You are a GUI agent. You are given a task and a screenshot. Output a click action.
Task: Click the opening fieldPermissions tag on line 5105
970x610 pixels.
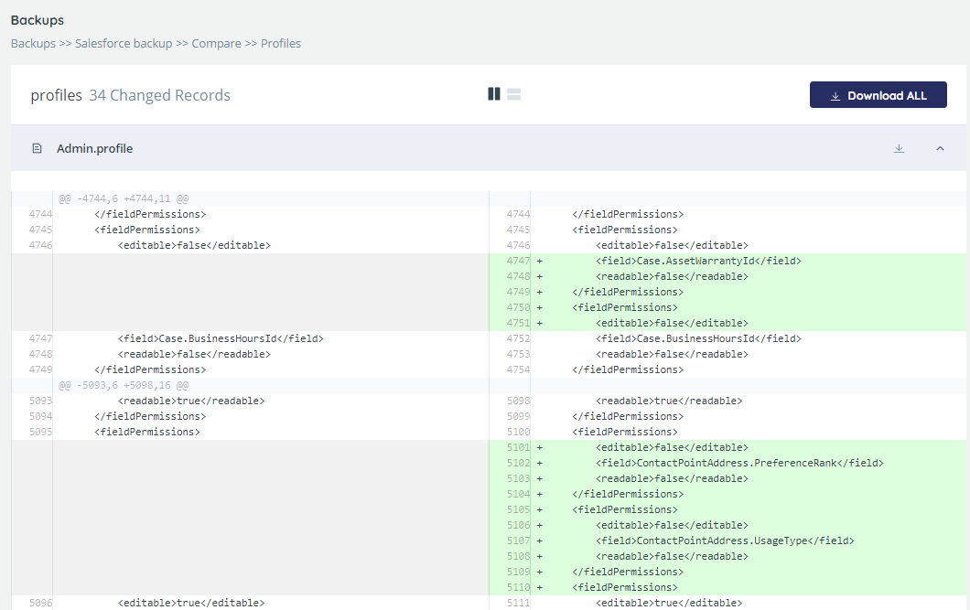click(625, 510)
